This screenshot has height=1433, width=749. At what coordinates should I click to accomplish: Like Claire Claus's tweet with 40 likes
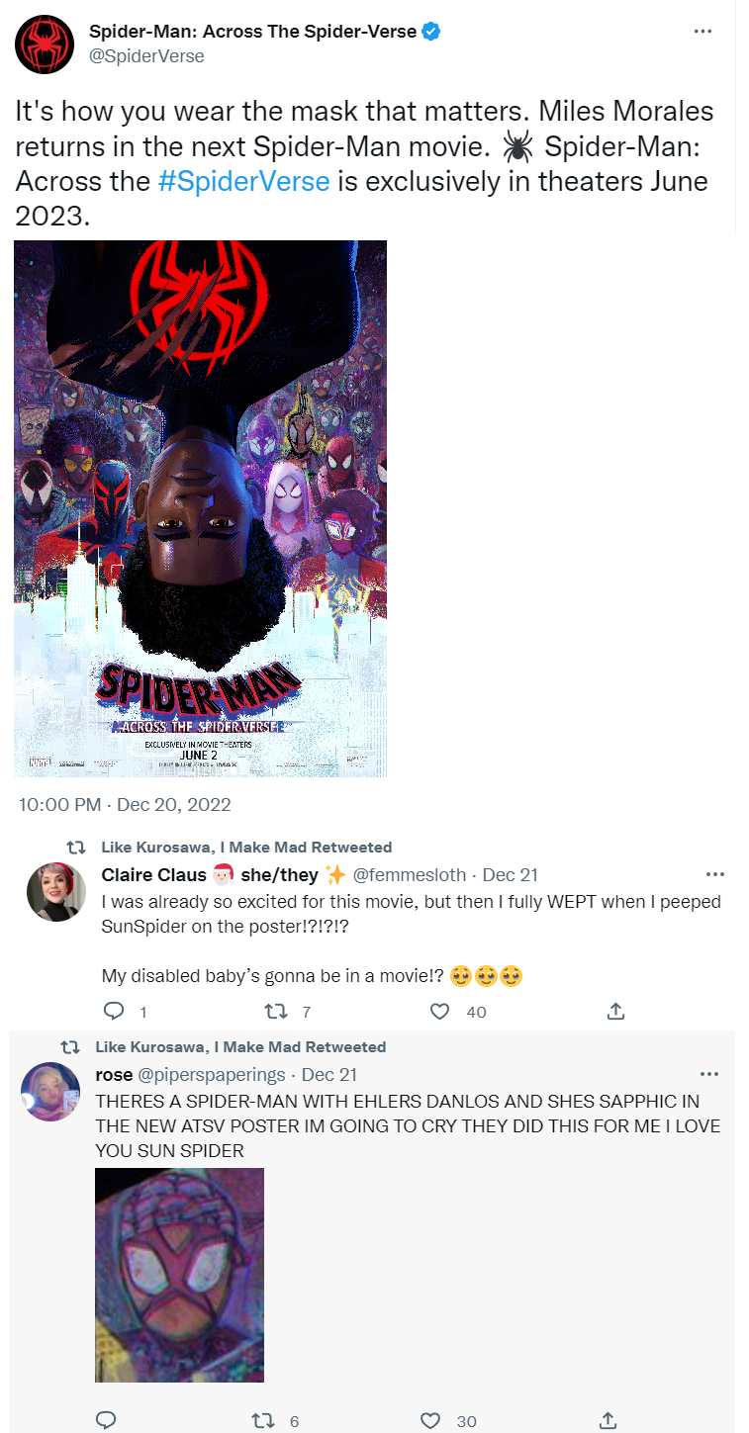click(440, 1011)
